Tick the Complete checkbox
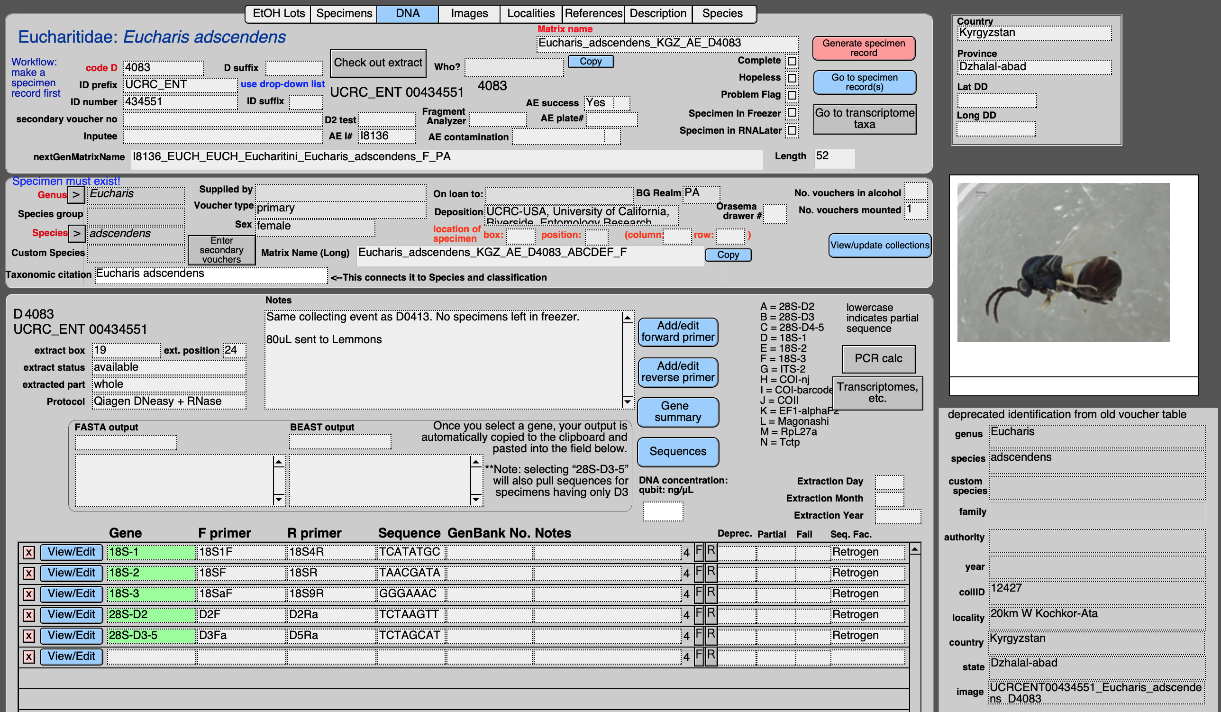 point(792,61)
